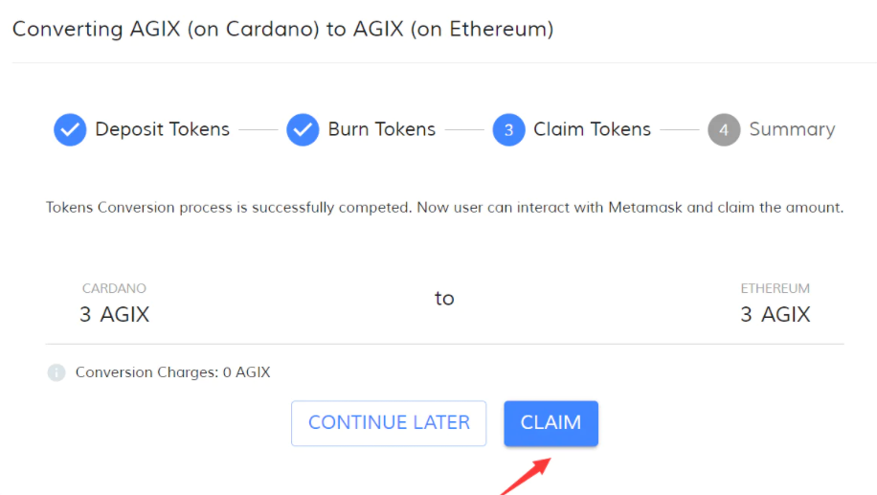Go to the Burn Tokens step label
The image size is (877, 495).
(x=381, y=129)
